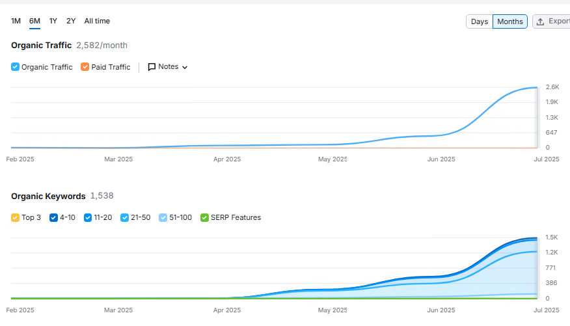Click Apr 2025 on the traffic chart axis
Screen dimensions: 570x326
click(x=227, y=159)
